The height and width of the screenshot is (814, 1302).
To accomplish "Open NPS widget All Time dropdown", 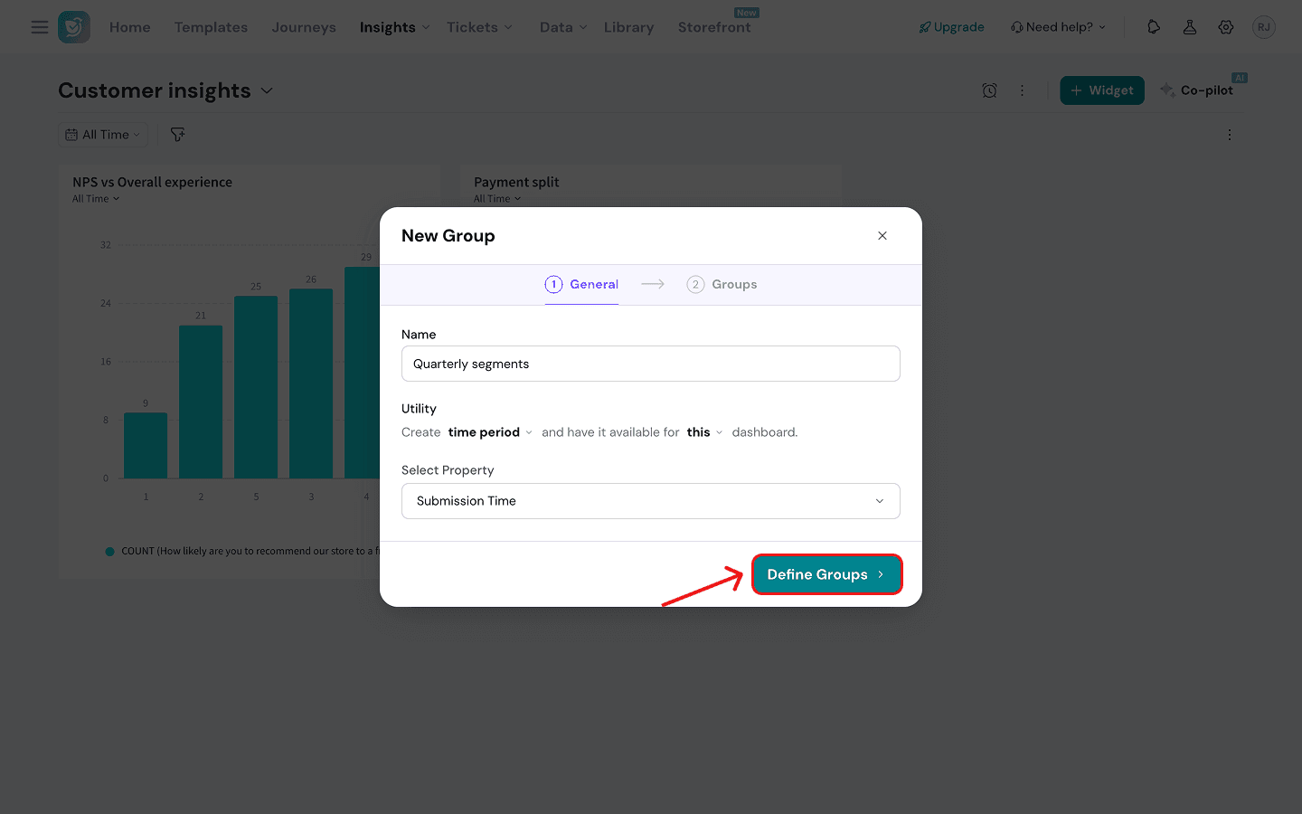I will tap(96, 199).
